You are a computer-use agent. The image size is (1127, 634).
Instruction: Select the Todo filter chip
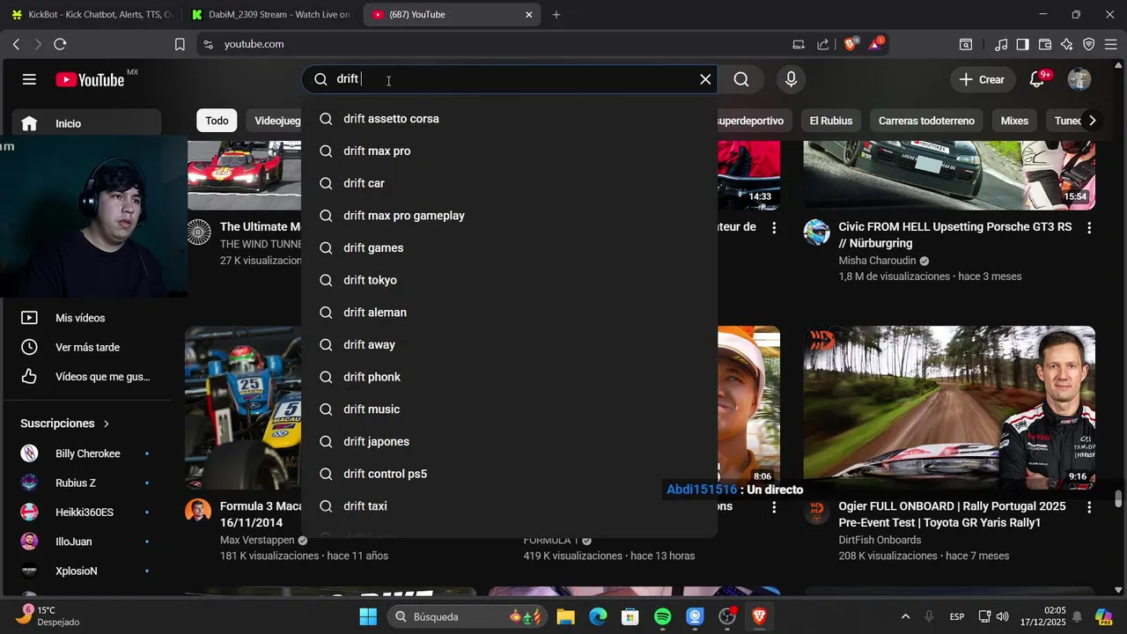pos(217,121)
